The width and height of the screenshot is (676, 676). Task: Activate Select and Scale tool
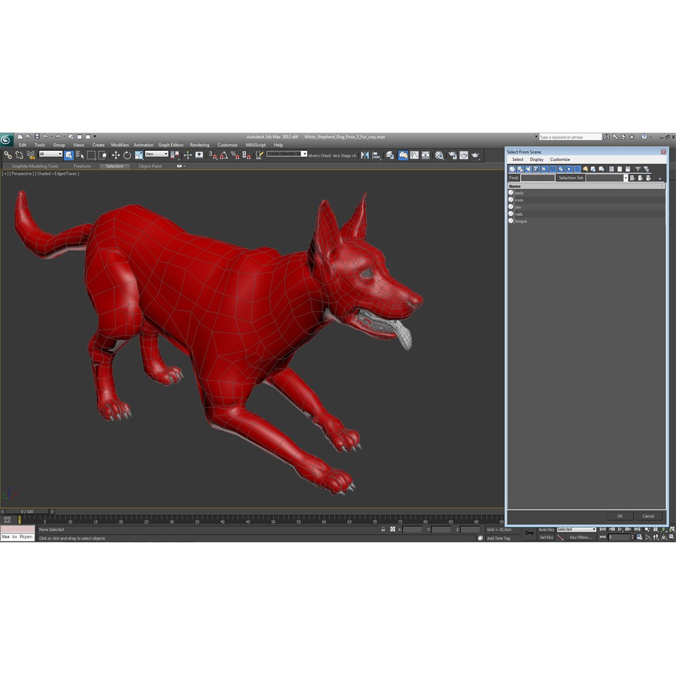pos(139,155)
